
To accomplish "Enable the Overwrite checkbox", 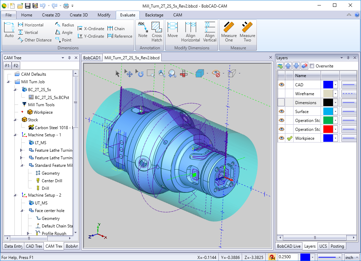I will (312, 66).
